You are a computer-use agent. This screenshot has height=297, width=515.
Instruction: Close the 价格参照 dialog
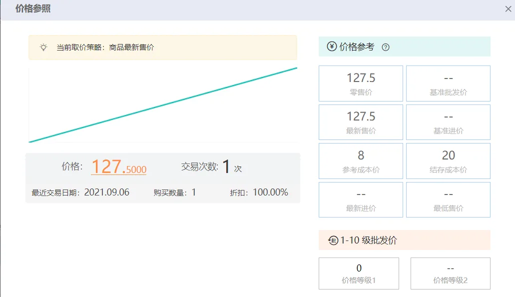tap(508, 9)
